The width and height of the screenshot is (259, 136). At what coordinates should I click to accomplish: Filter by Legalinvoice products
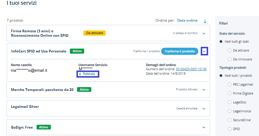(229, 111)
